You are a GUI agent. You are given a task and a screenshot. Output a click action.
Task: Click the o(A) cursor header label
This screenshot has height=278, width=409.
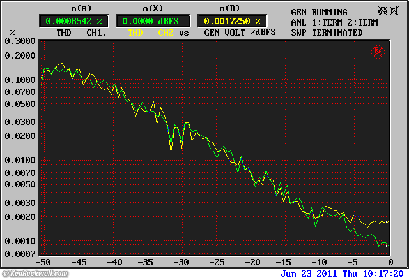pos(75,8)
